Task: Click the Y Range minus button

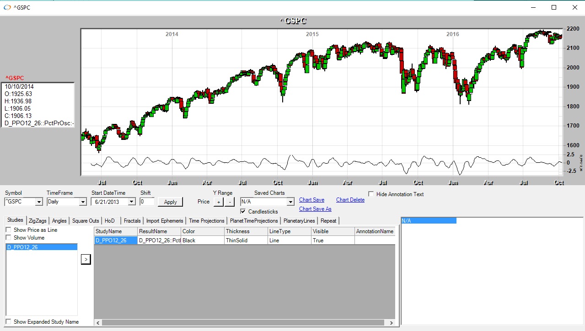Action: tap(230, 202)
